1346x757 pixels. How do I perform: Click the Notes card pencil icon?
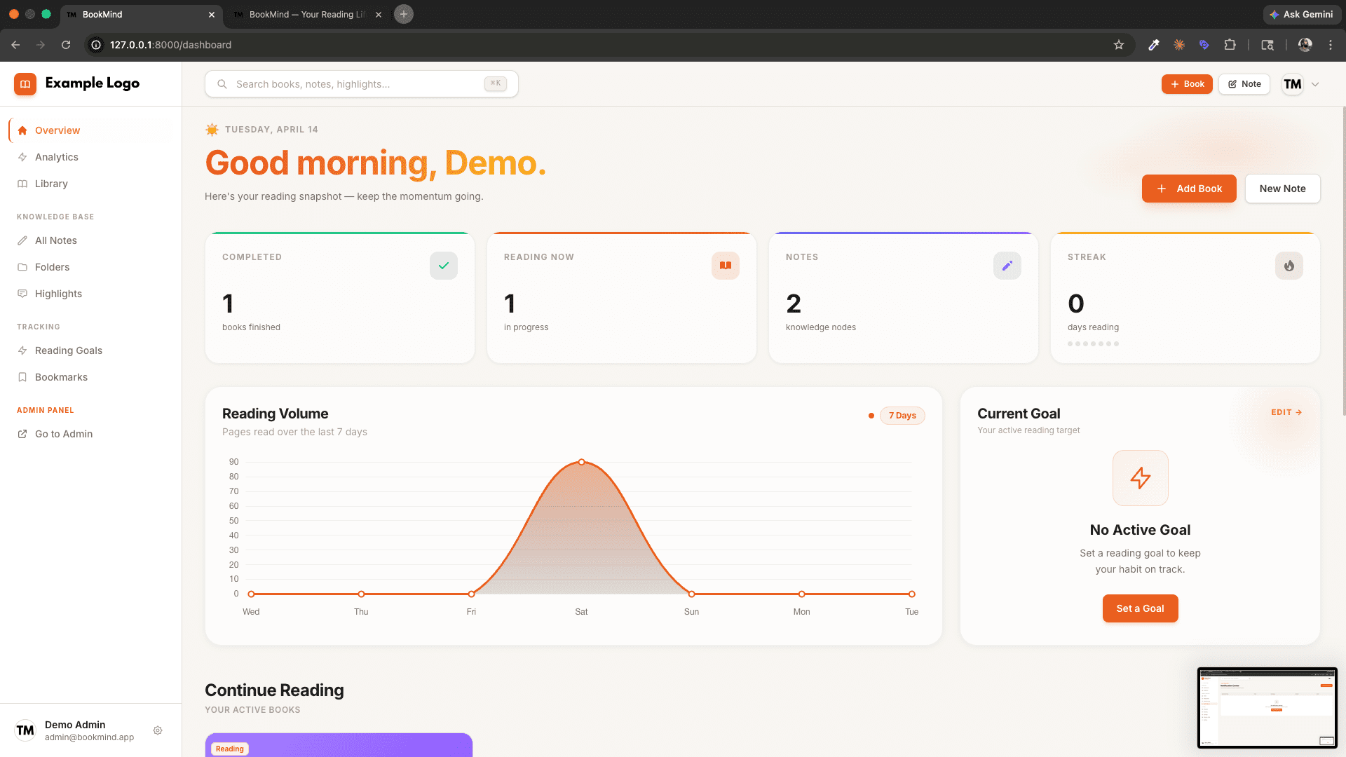coord(1007,266)
